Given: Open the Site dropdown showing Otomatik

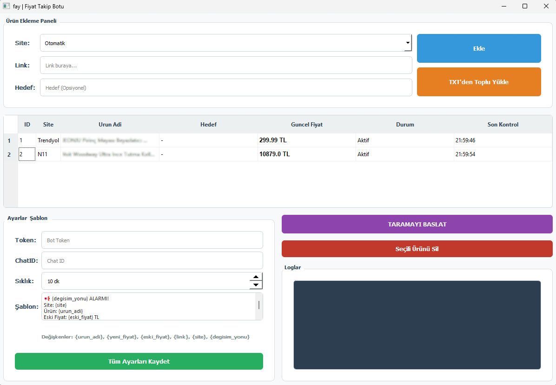Looking at the screenshot, I should (226, 43).
